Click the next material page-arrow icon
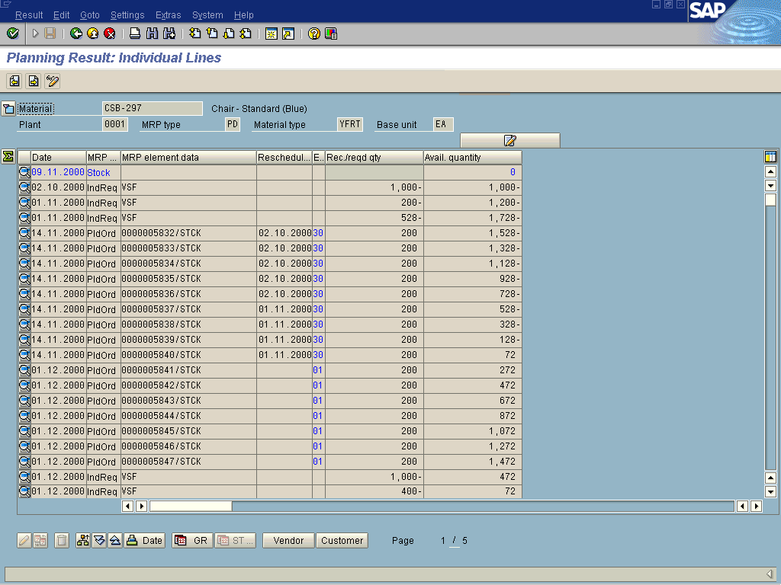Screen dimensions: 781x585 coord(34,81)
